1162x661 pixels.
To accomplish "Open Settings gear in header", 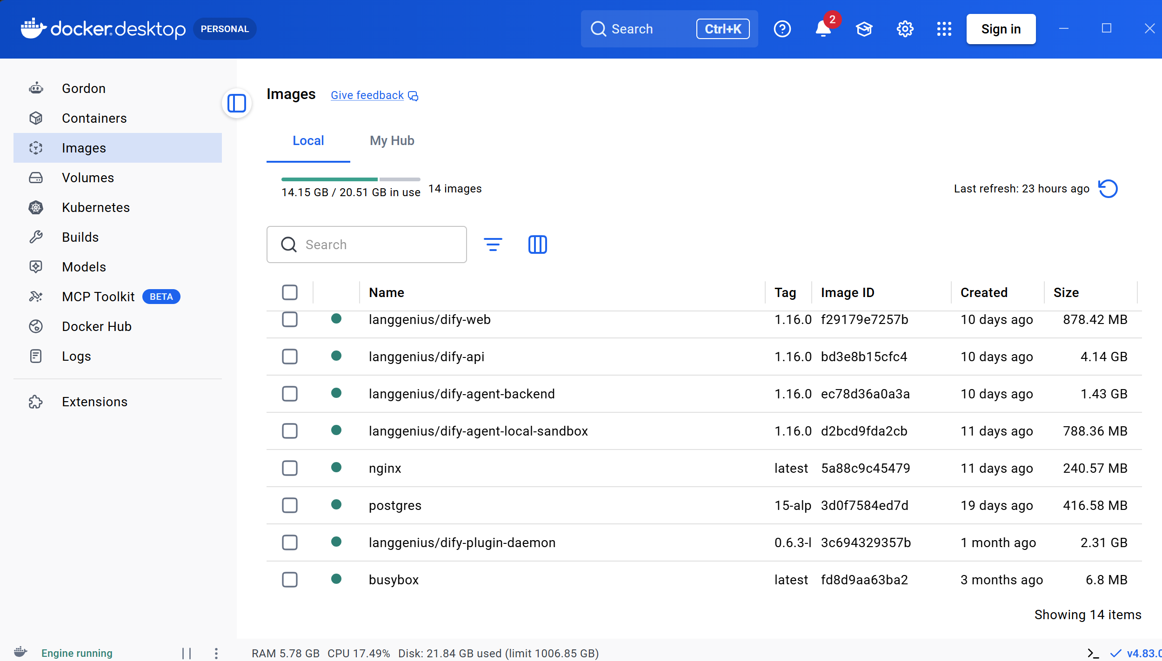I will pos(905,29).
